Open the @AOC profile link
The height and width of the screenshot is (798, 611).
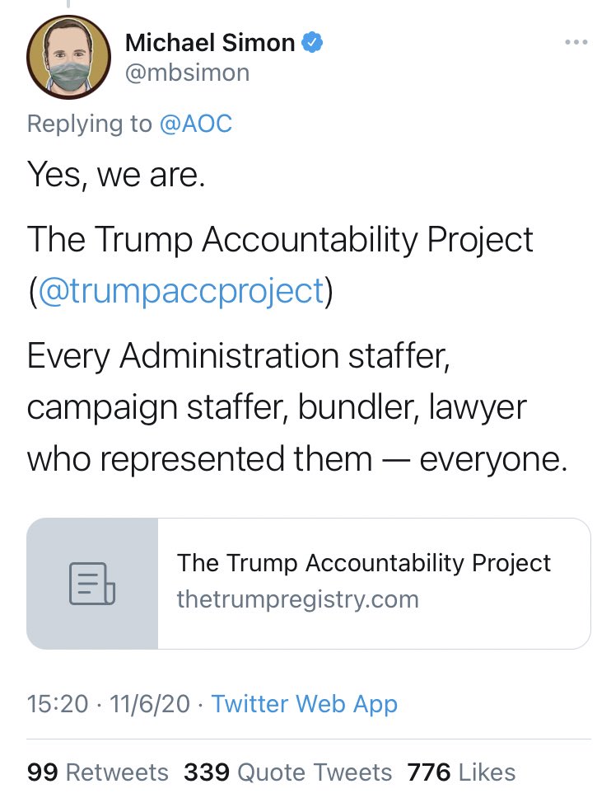coord(197,124)
